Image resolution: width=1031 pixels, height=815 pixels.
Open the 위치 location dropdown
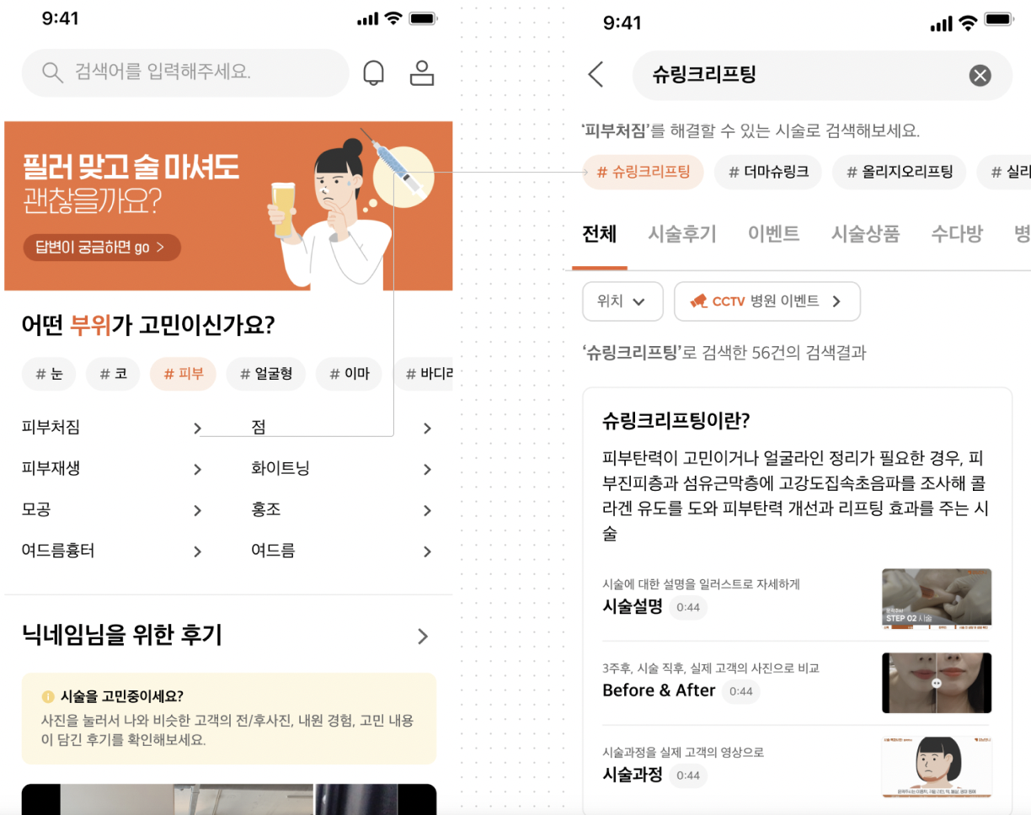622,301
